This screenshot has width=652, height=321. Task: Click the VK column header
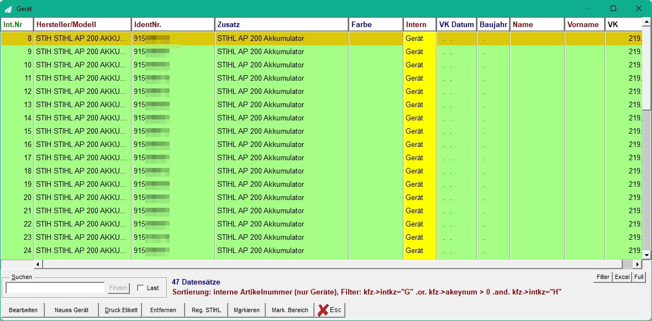pos(624,24)
